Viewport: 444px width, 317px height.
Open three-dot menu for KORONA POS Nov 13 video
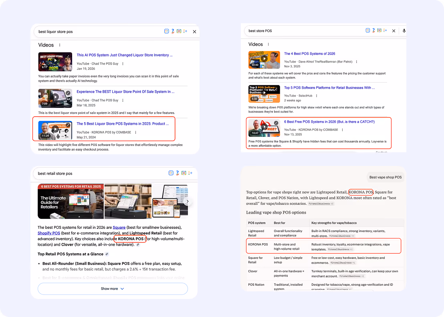tap(342, 130)
